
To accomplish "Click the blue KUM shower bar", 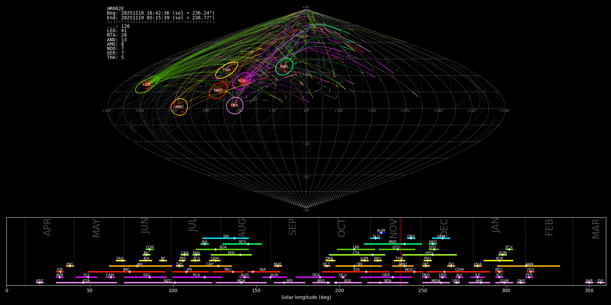I will (381, 233).
